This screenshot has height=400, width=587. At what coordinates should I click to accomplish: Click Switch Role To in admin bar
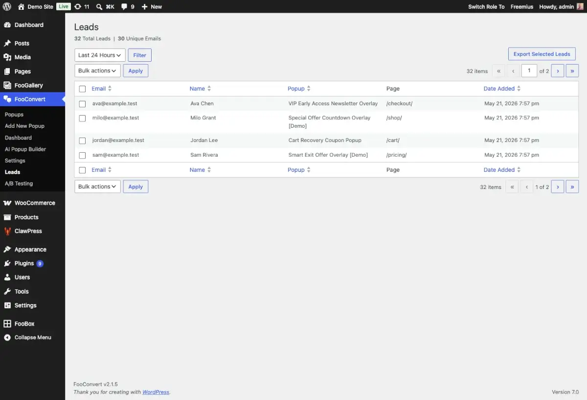(x=486, y=7)
